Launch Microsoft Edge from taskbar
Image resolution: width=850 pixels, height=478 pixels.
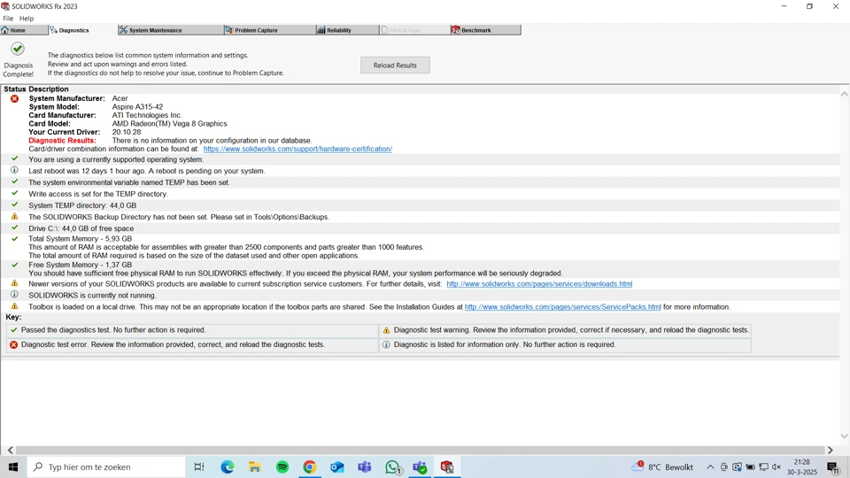[228, 466]
